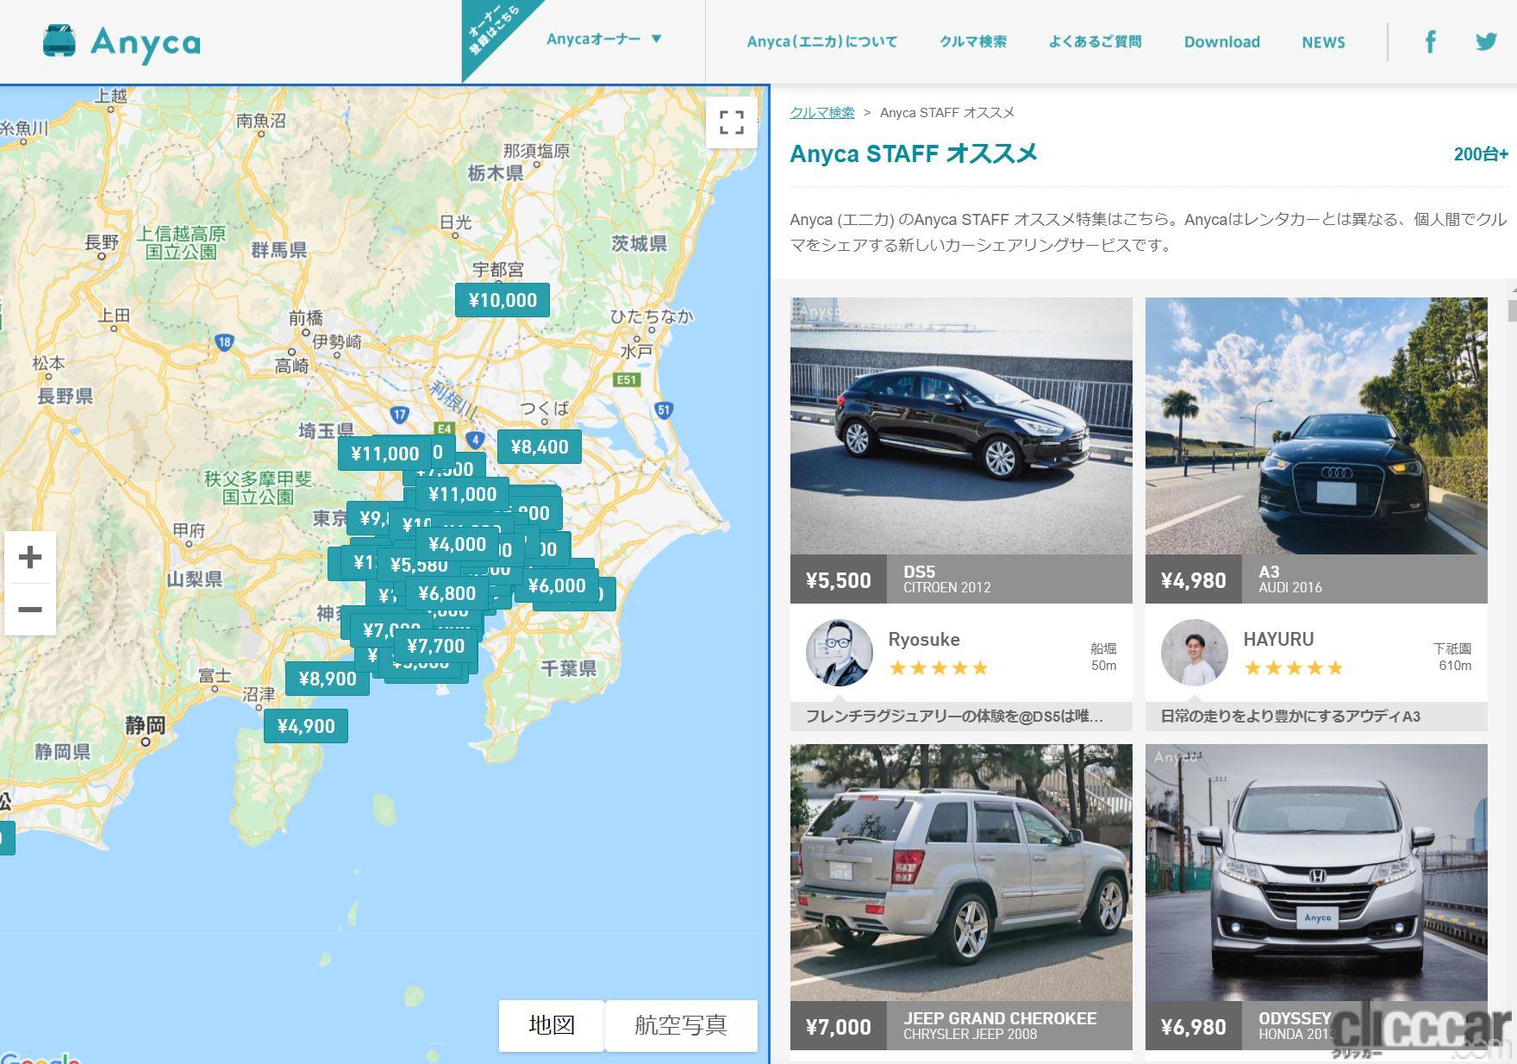Open the Honda Odyssey car photo
This screenshot has height=1064, width=1517.
coord(1316,873)
